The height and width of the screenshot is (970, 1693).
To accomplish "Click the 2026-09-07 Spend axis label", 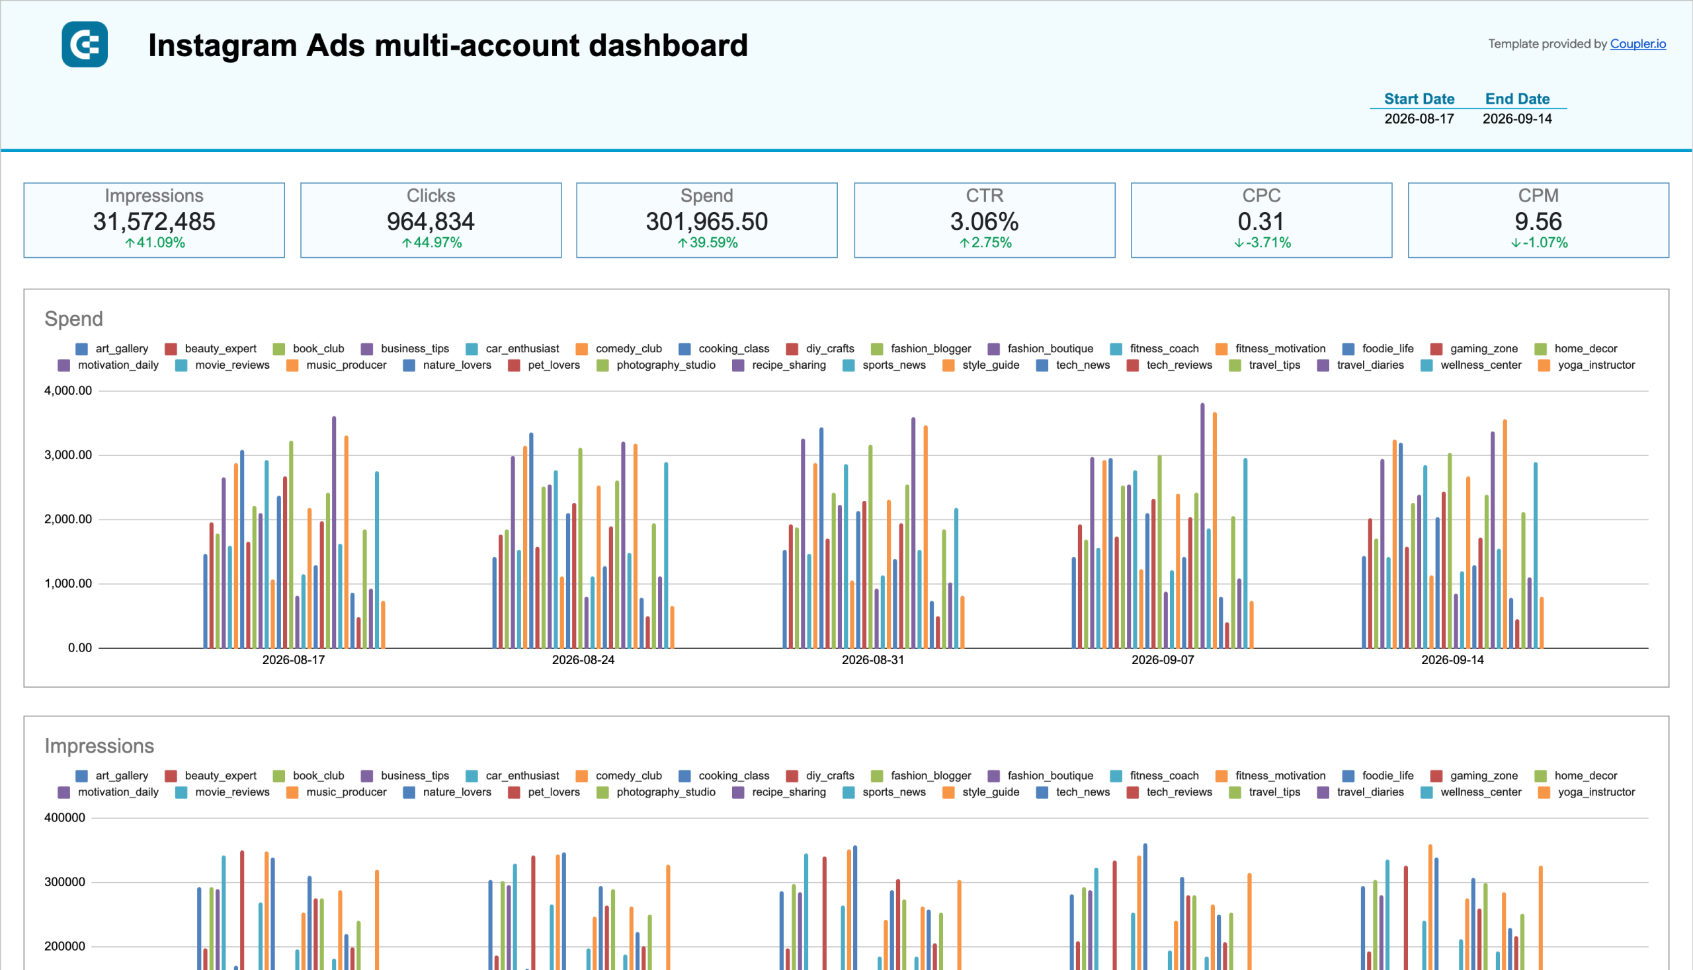I will [1162, 659].
